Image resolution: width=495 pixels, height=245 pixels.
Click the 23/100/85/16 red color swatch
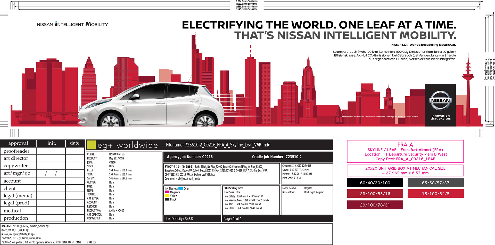(375, 194)
